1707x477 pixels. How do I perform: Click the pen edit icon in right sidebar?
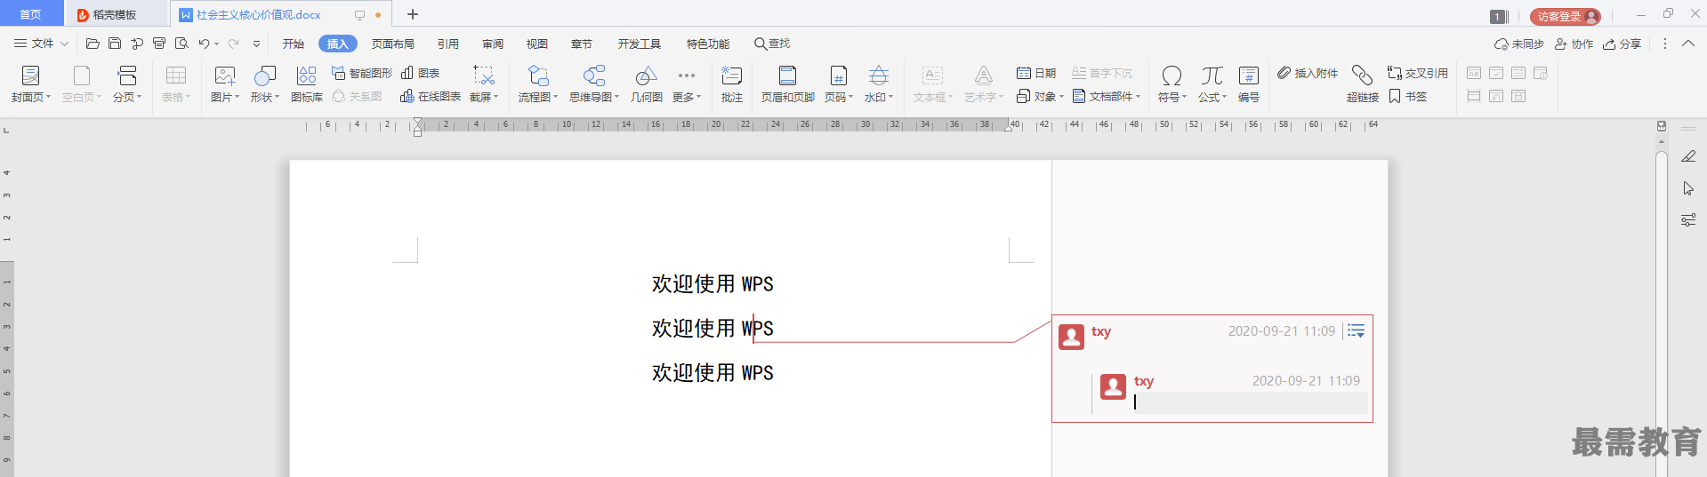click(x=1688, y=156)
